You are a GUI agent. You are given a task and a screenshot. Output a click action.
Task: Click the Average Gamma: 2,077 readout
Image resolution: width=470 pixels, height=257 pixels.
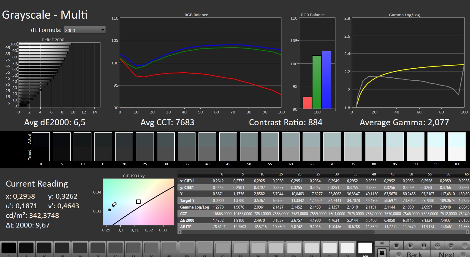pos(404,122)
